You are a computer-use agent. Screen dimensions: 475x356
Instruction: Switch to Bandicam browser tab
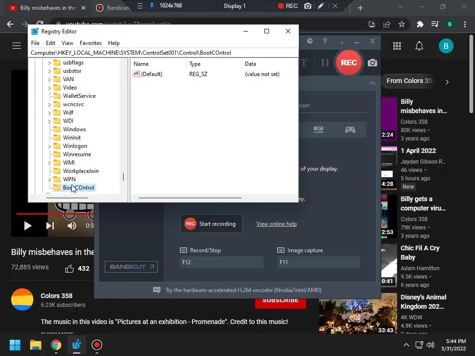coord(113,8)
